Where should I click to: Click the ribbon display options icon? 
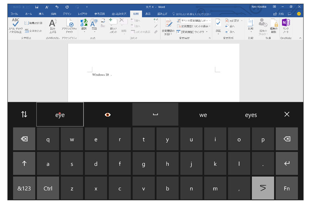[274, 7]
